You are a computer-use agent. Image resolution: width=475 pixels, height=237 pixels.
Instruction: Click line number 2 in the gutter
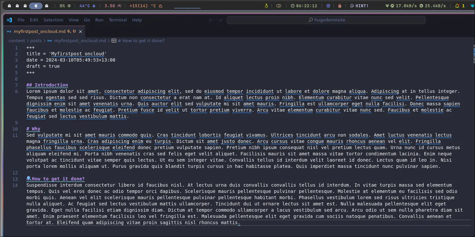pos(16,54)
